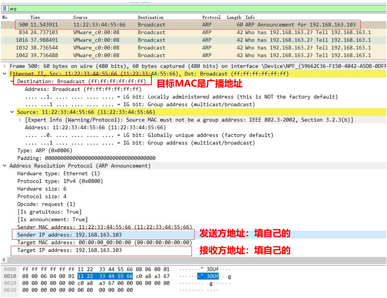Select the Hardware size: 6 line

tap(42, 189)
